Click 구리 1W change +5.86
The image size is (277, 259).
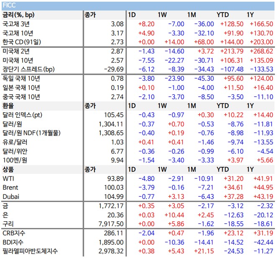point(176,224)
